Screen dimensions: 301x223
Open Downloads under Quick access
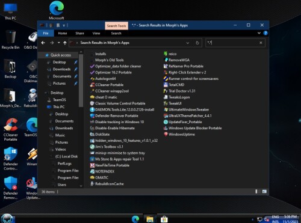coord(59,69)
